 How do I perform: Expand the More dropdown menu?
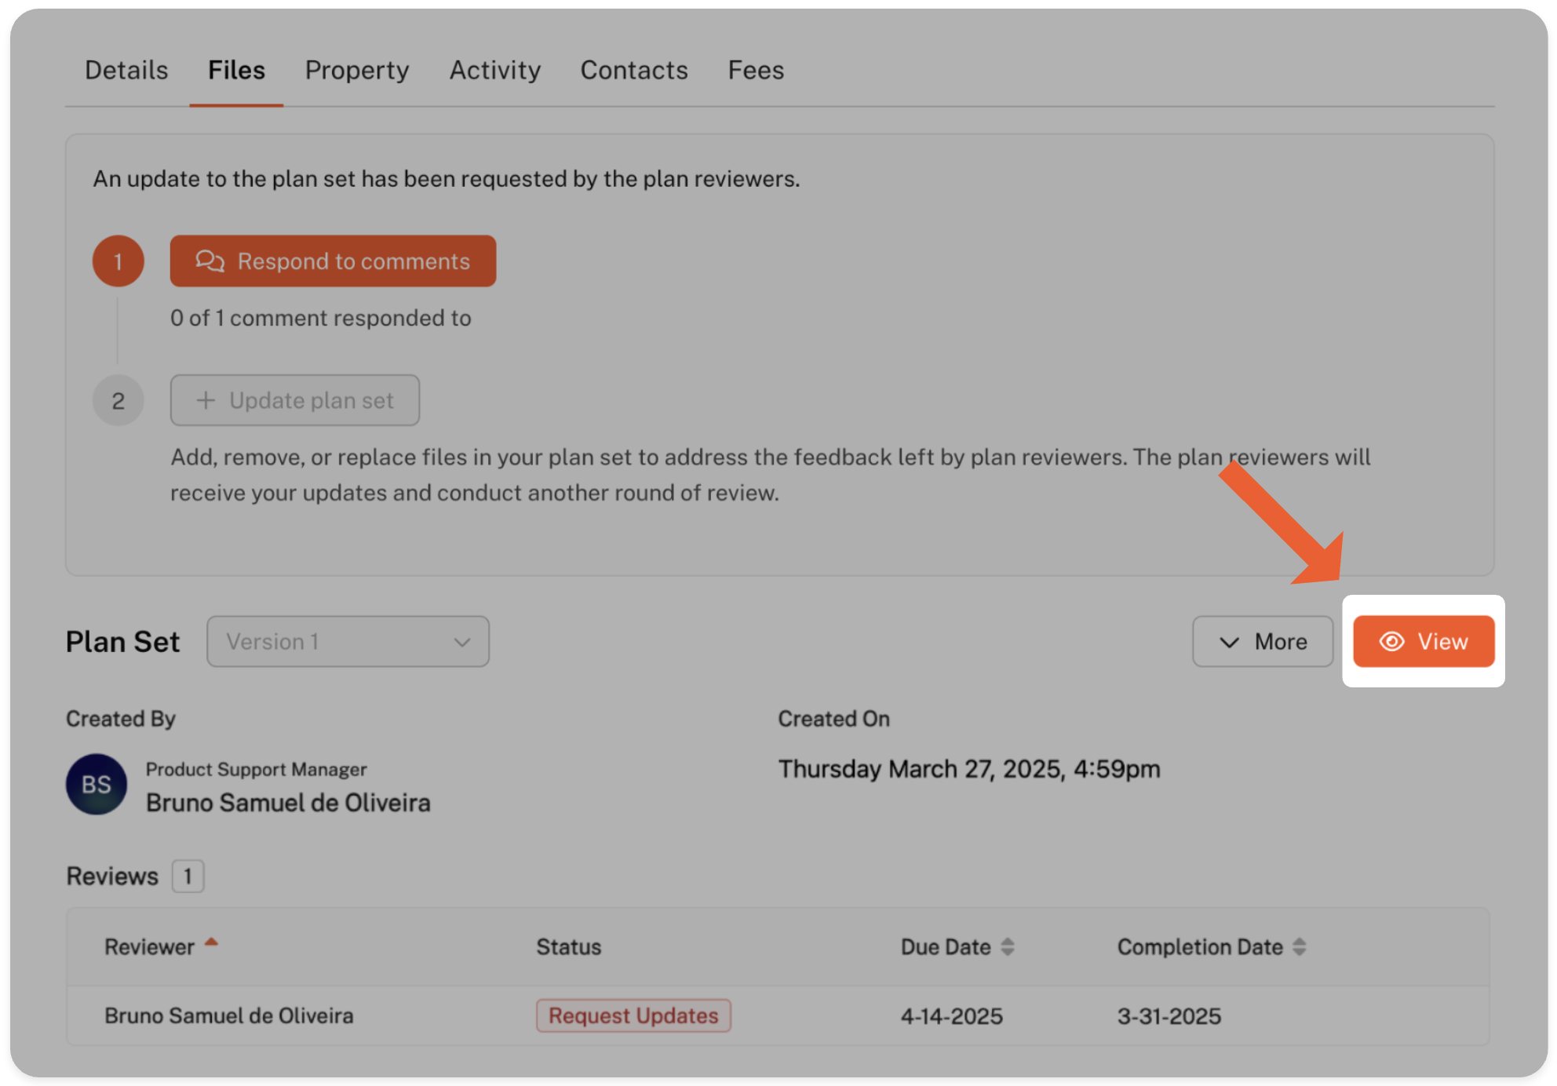1262,641
